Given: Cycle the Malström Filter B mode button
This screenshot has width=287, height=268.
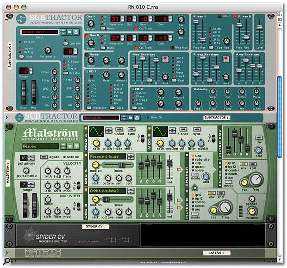Looking at the screenshot, I should click(195, 214).
